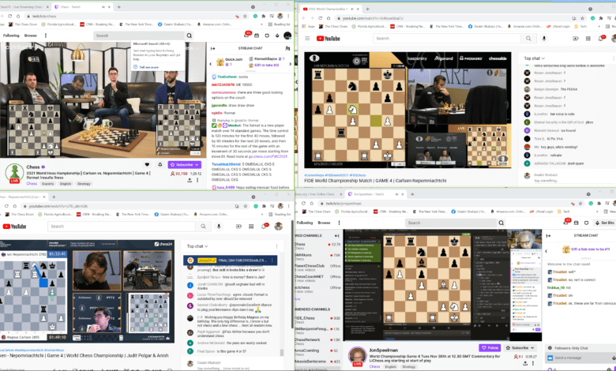Click the YouTube logo in bottom-left window
The height and width of the screenshot is (371, 616).
pyautogui.click(x=14, y=227)
